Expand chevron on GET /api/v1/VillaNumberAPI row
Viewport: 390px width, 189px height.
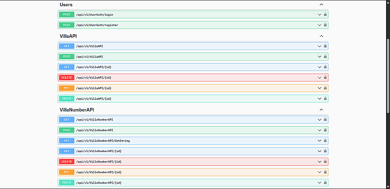(x=320, y=120)
